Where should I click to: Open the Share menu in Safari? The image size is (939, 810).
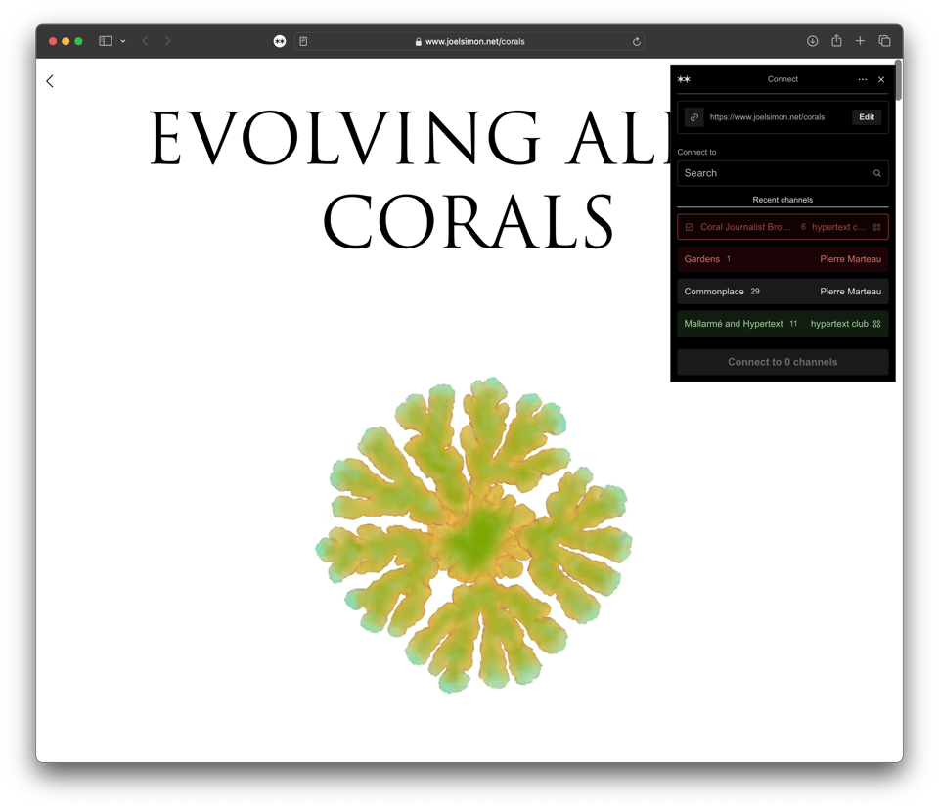pyautogui.click(x=836, y=41)
